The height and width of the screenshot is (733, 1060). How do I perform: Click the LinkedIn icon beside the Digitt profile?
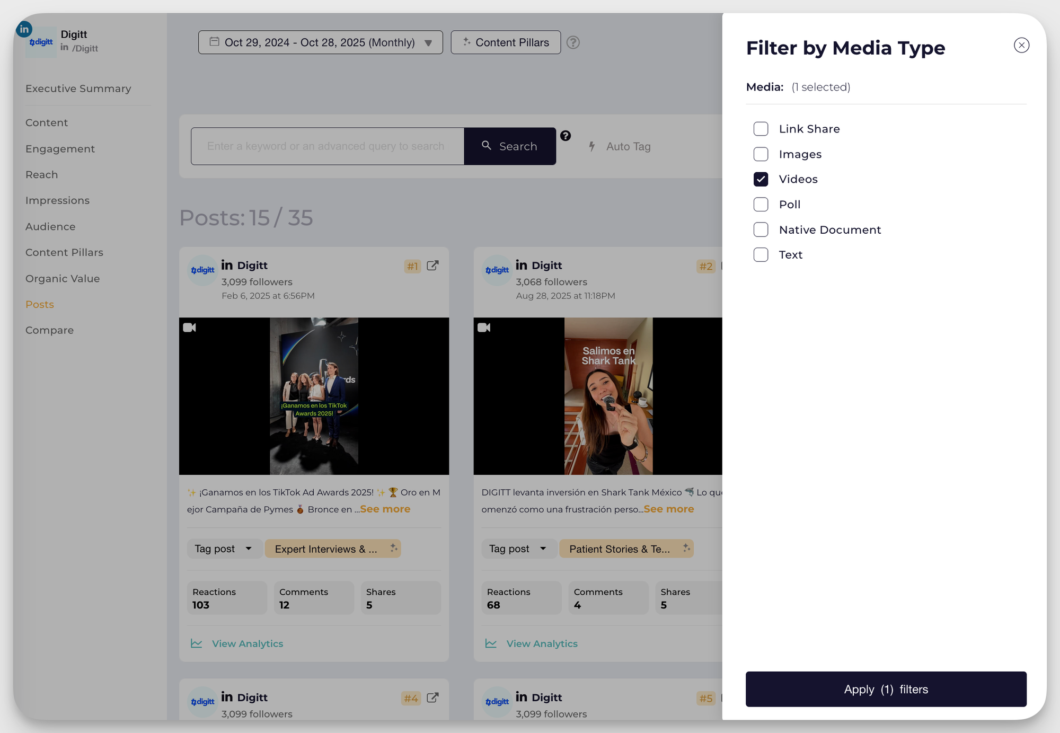[x=24, y=29]
